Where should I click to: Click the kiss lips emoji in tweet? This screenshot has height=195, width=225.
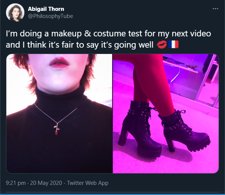pyautogui.click(x=162, y=45)
